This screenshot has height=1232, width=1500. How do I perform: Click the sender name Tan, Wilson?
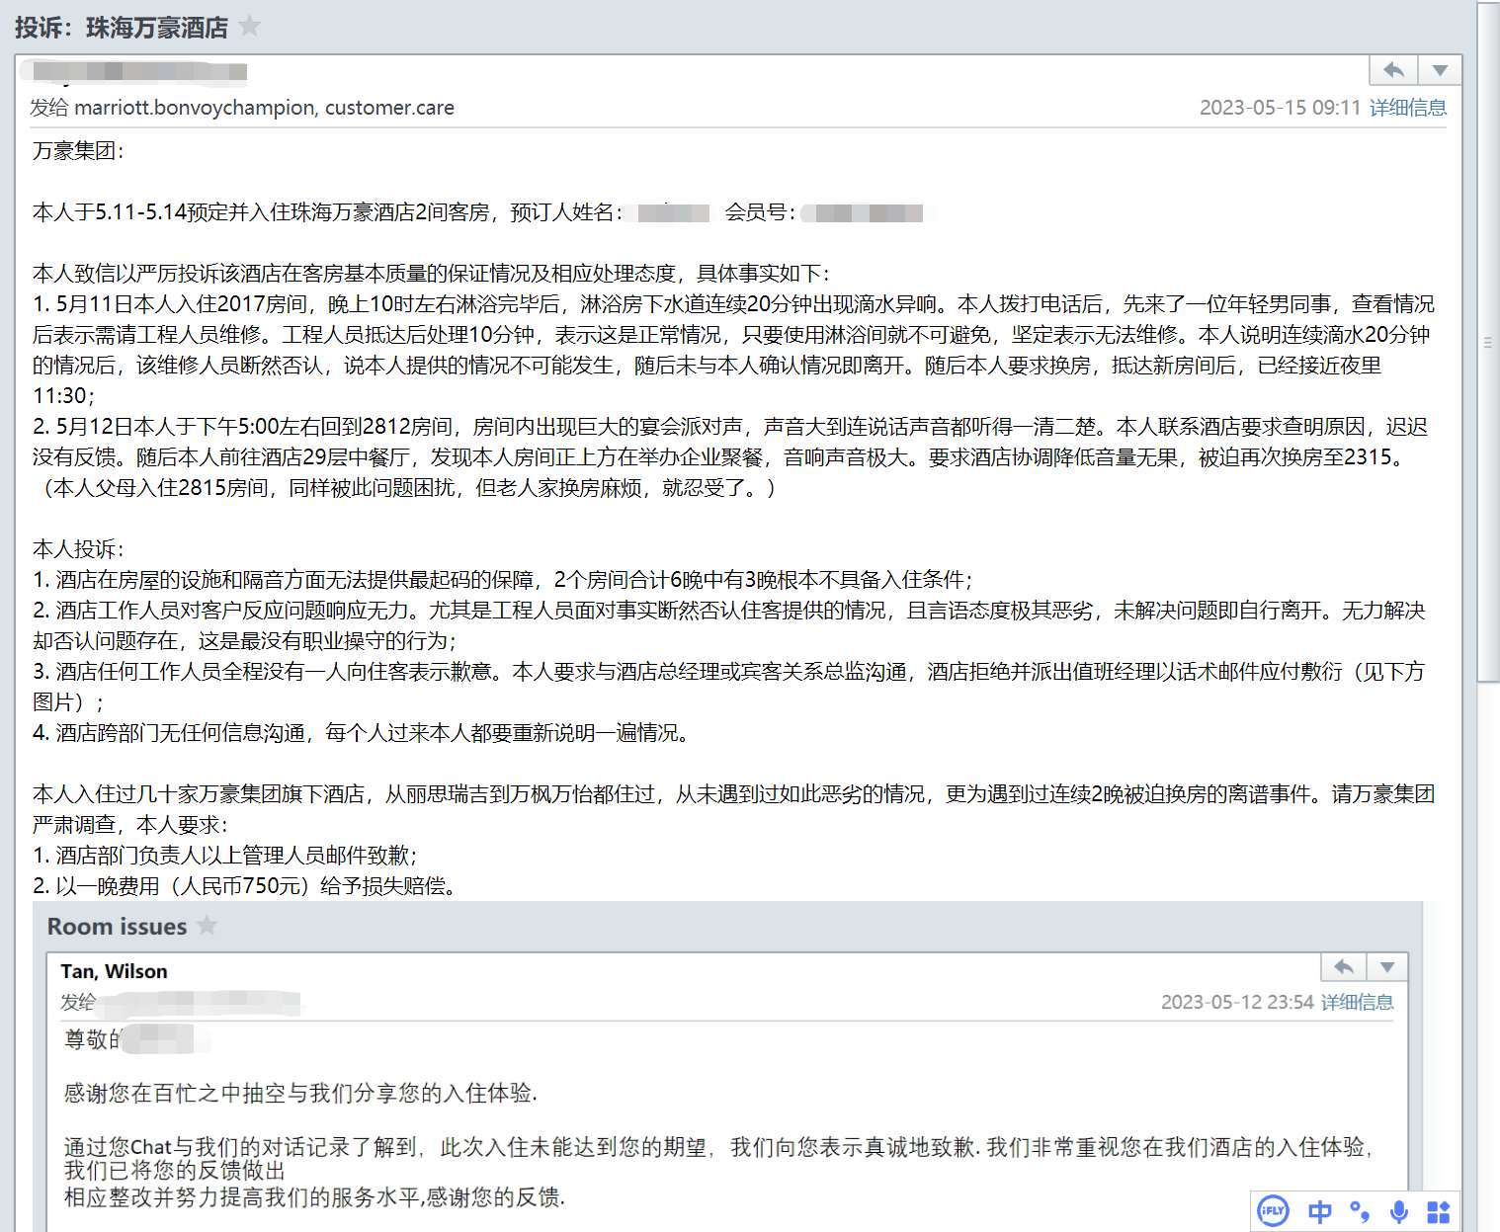(114, 971)
